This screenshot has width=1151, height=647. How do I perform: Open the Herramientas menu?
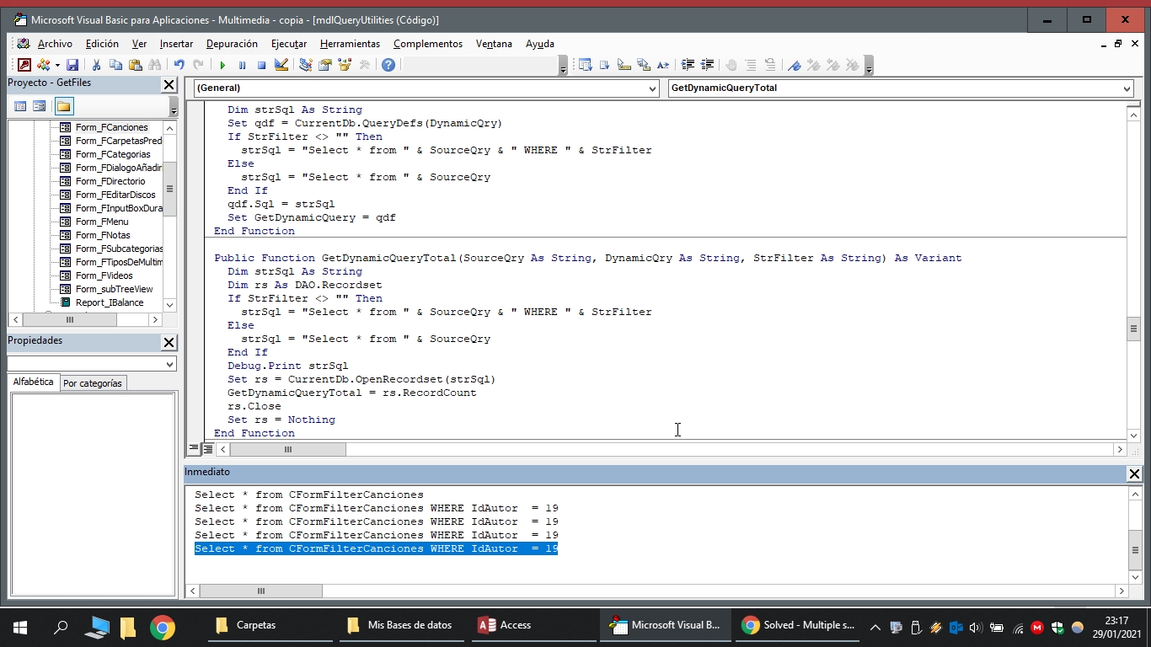click(x=350, y=44)
